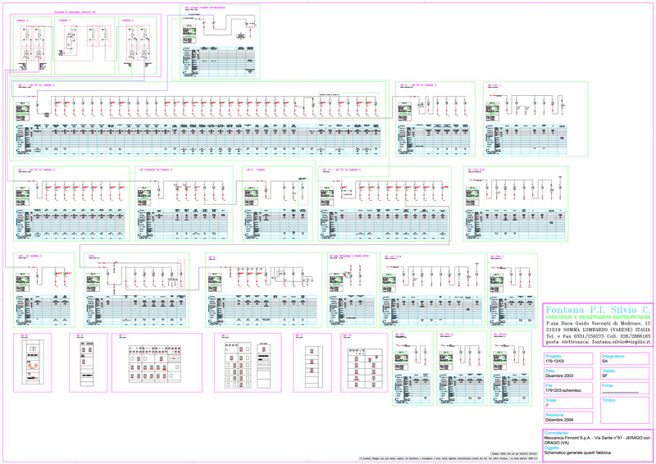Click the 'Progetto:' label

[x=554, y=356]
